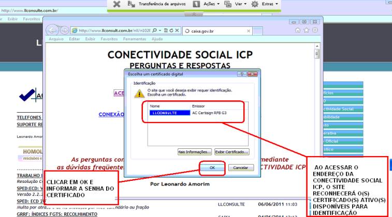
Task: Click the file transfer icon in remote toolbar
Action: point(131,4)
